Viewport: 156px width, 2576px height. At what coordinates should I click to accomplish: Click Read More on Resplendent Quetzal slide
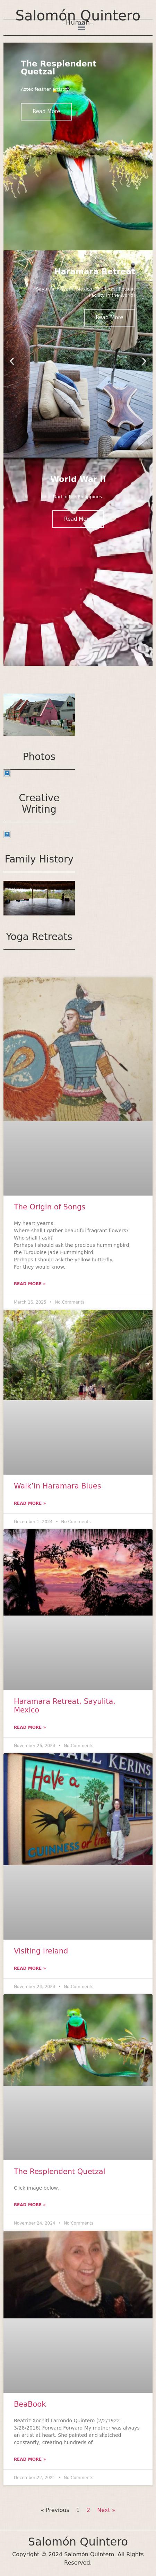click(x=46, y=111)
